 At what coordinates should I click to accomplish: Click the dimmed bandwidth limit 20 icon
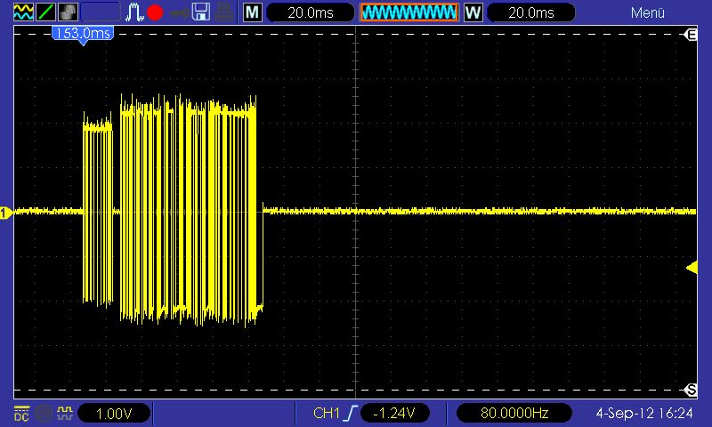[x=44, y=414]
